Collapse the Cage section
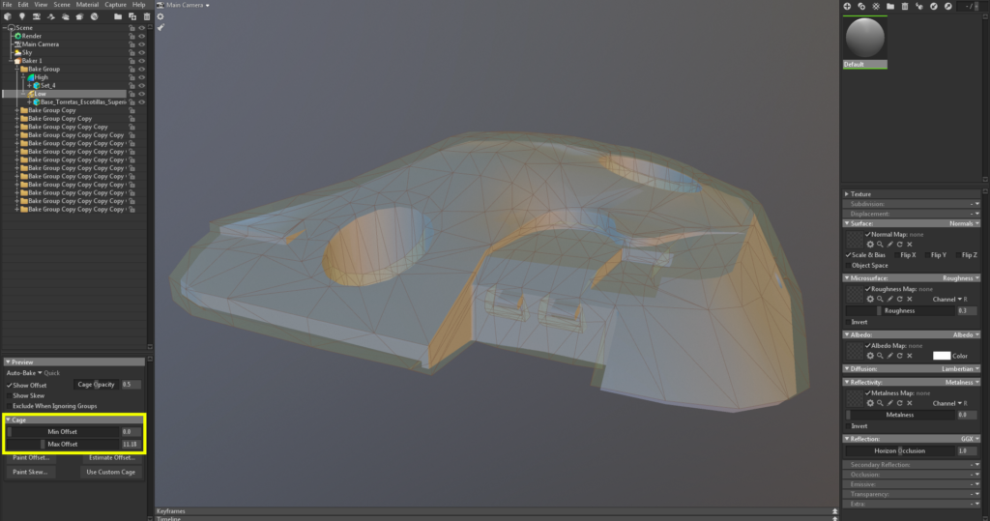 (8, 420)
